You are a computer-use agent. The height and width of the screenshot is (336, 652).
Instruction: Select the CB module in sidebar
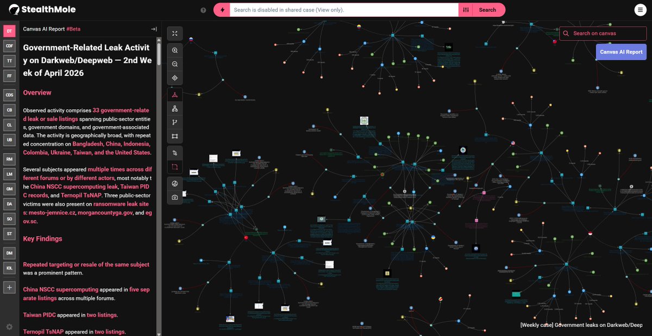pos(9,110)
